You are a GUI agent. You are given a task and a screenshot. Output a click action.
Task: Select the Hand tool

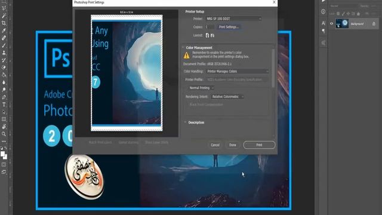click(4, 127)
